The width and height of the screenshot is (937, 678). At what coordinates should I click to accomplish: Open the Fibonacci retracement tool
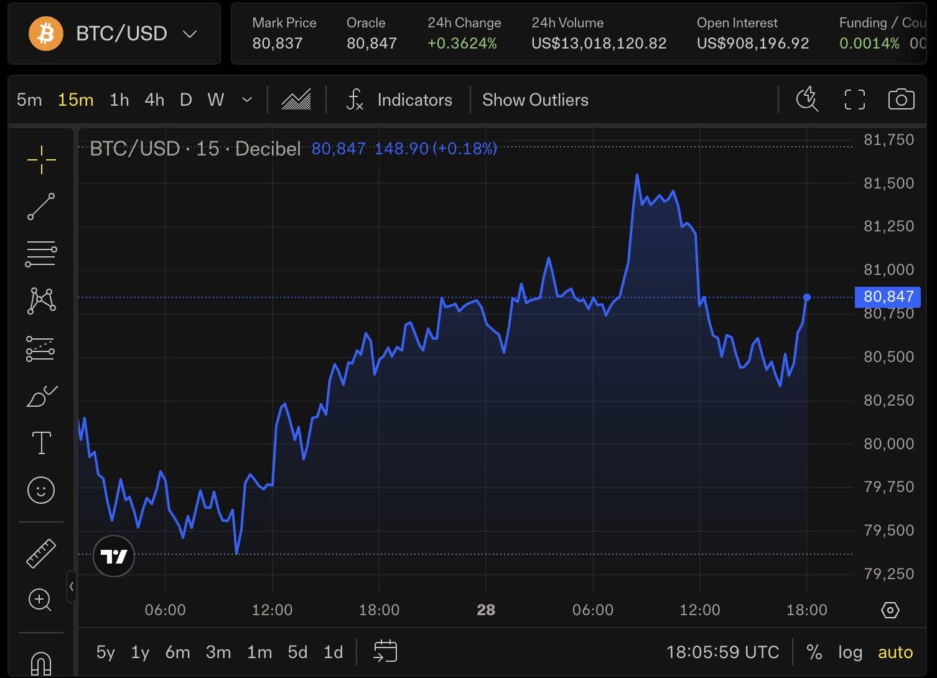click(41, 254)
